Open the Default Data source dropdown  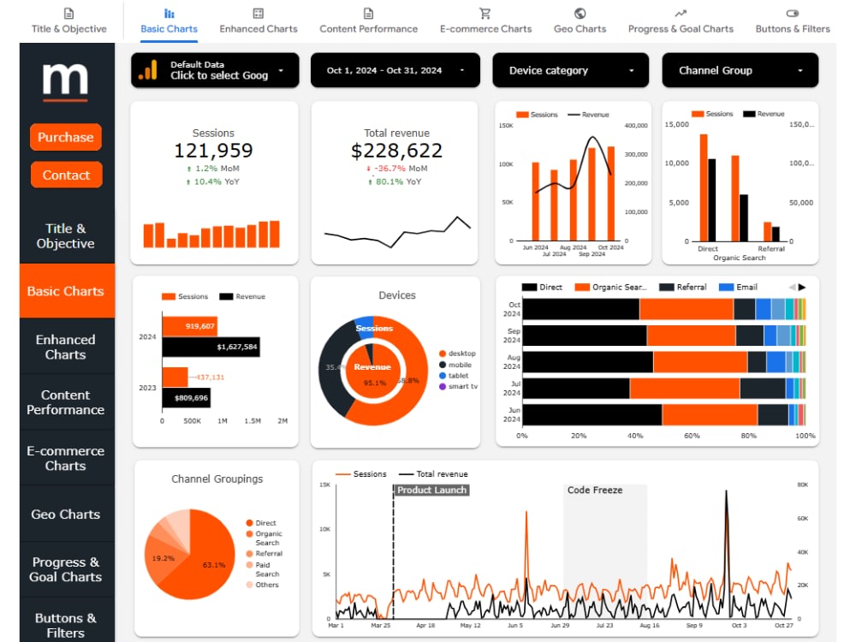[x=215, y=70]
